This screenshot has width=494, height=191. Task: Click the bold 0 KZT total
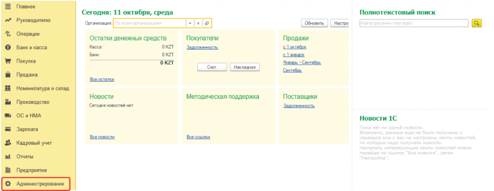tap(167, 63)
